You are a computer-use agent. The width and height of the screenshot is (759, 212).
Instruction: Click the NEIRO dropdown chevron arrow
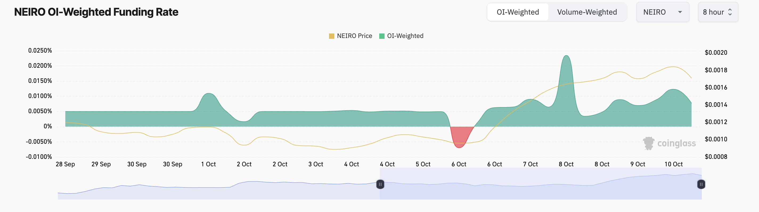[680, 12]
